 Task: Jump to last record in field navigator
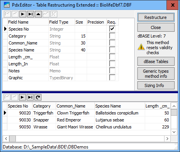[31, 14]
